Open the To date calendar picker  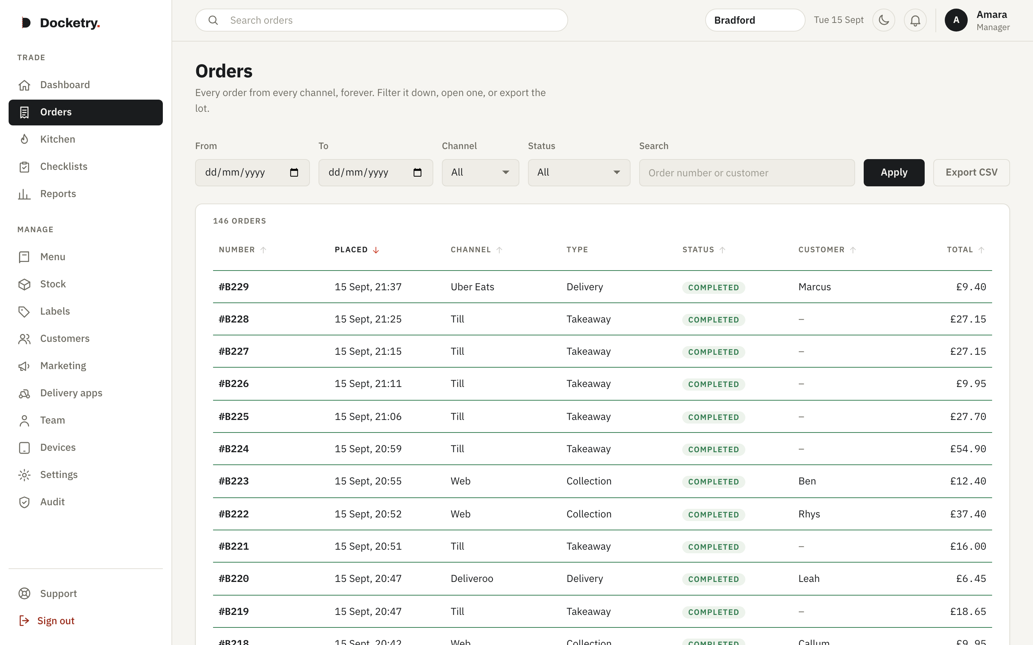point(418,172)
